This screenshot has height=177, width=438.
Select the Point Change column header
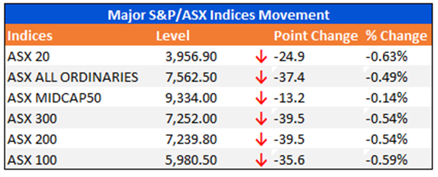coord(316,36)
